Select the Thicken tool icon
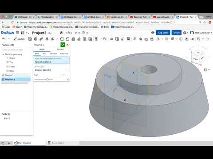 point(52,39)
